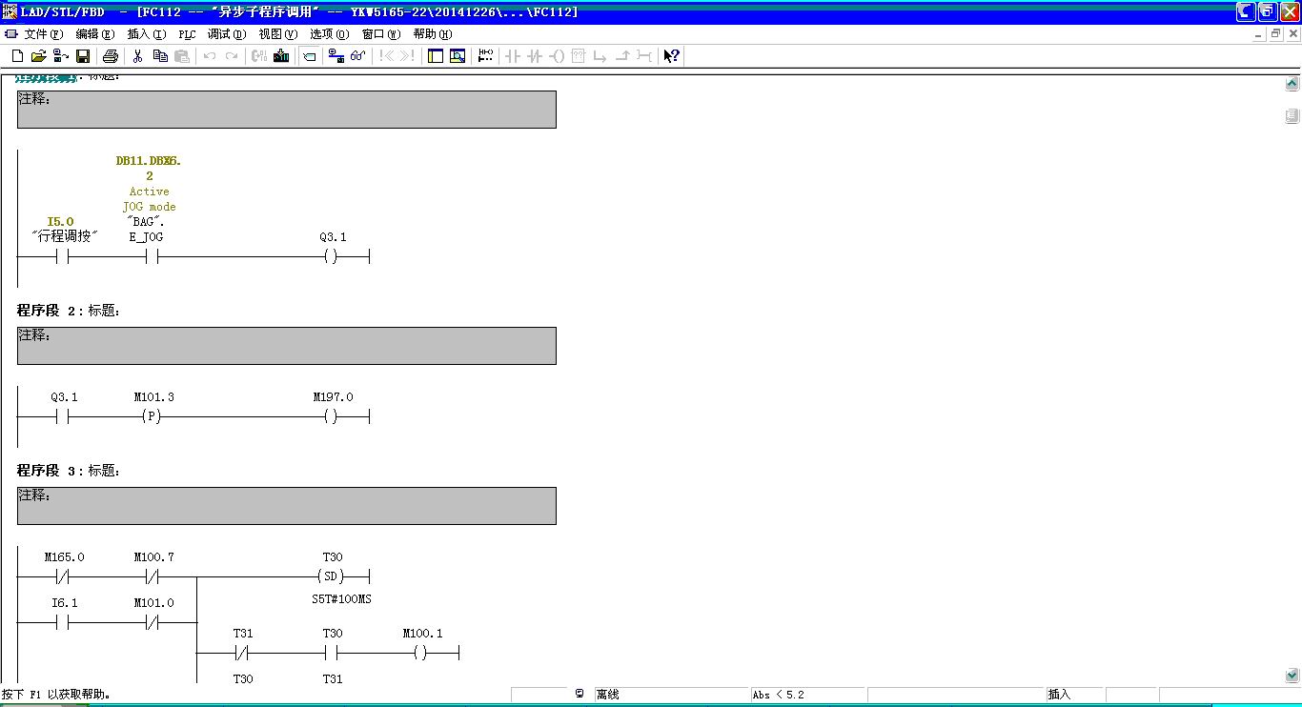Click the scroll down arrow

coord(1292,675)
